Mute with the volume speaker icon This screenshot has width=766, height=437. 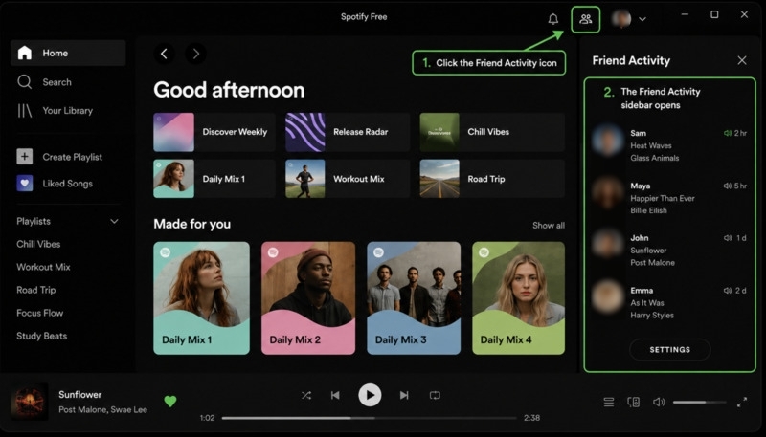pyautogui.click(x=659, y=402)
